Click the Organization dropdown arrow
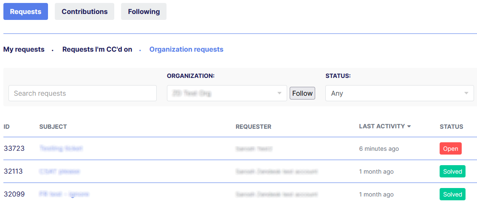Screen dimensions: 477x202 click(x=279, y=94)
